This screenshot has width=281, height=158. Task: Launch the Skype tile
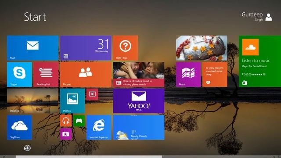tap(19, 74)
